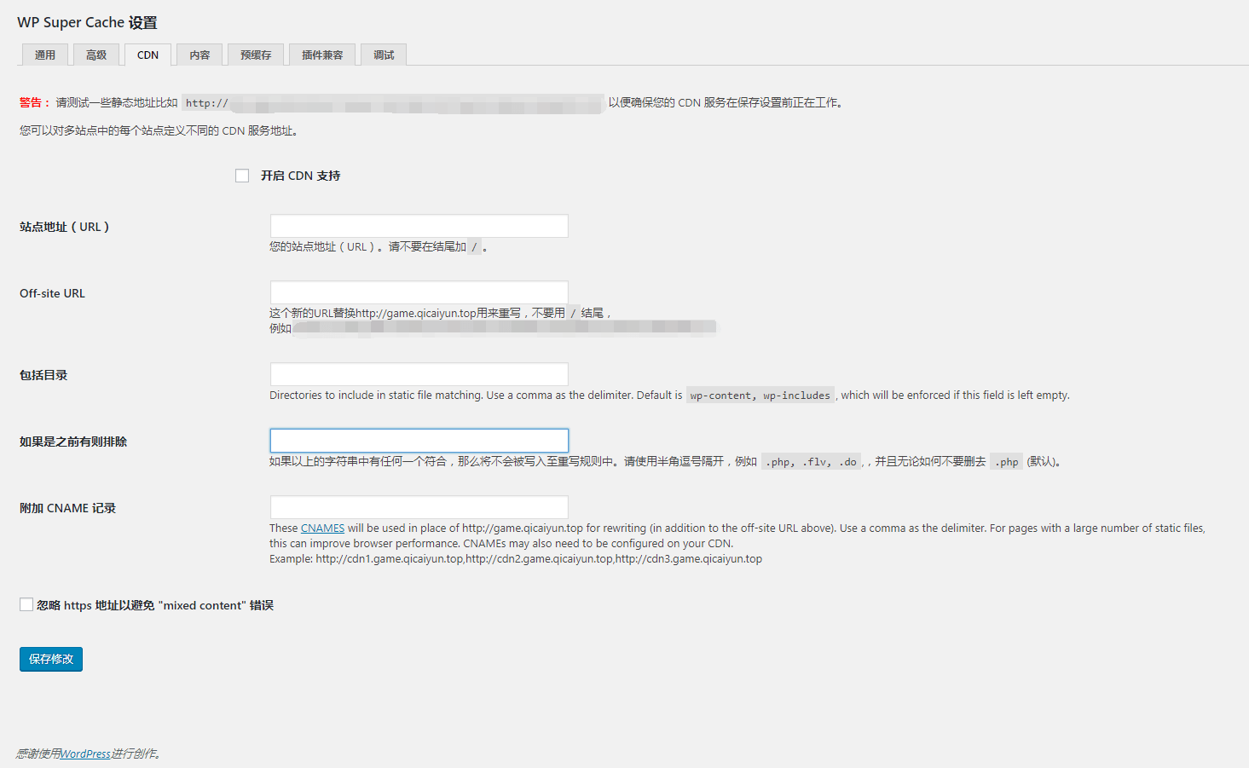This screenshot has height=768, width=1249.
Task: Click the 包括目录 input field
Action: [x=419, y=374]
